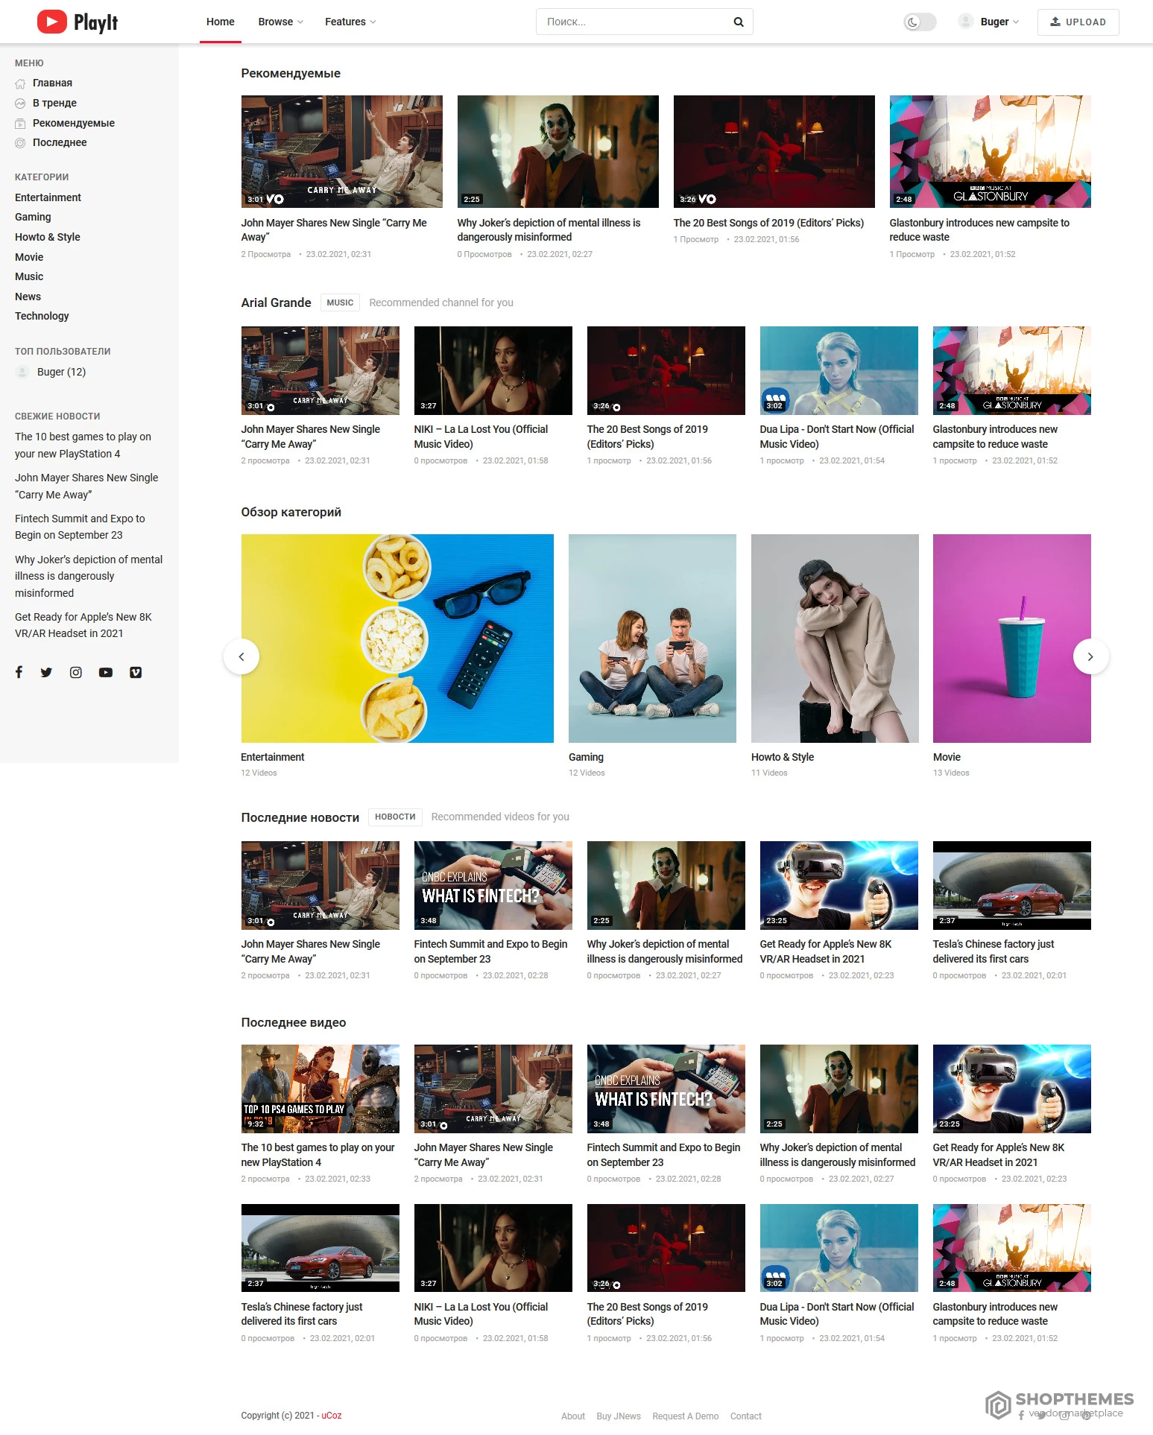Open Joker video thumbnail in Рекомендуемые
This screenshot has height=1435, width=1153.
(x=558, y=151)
